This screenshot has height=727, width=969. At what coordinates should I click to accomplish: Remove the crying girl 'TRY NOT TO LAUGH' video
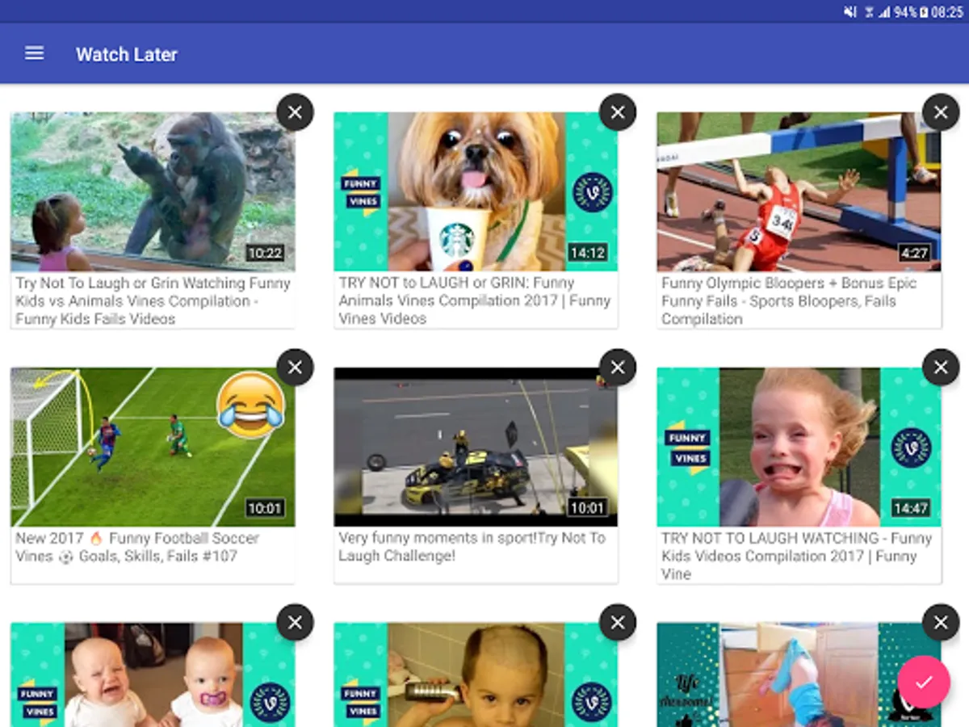[940, 368]
